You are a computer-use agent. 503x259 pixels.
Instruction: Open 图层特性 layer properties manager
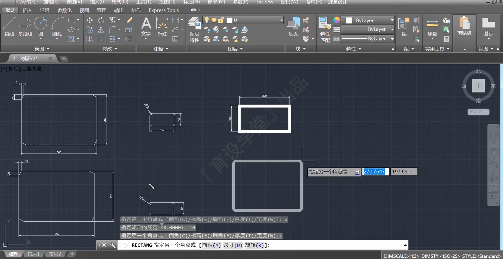pyautogui.click(x=194, y=29)
